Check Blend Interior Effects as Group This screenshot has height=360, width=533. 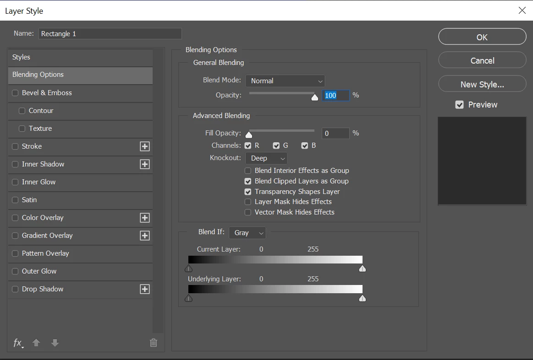tap(248, 171)
